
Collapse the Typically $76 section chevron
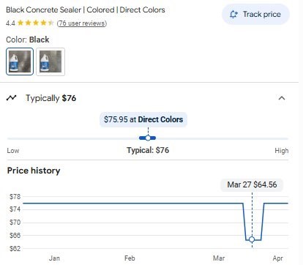coord(282,98)
